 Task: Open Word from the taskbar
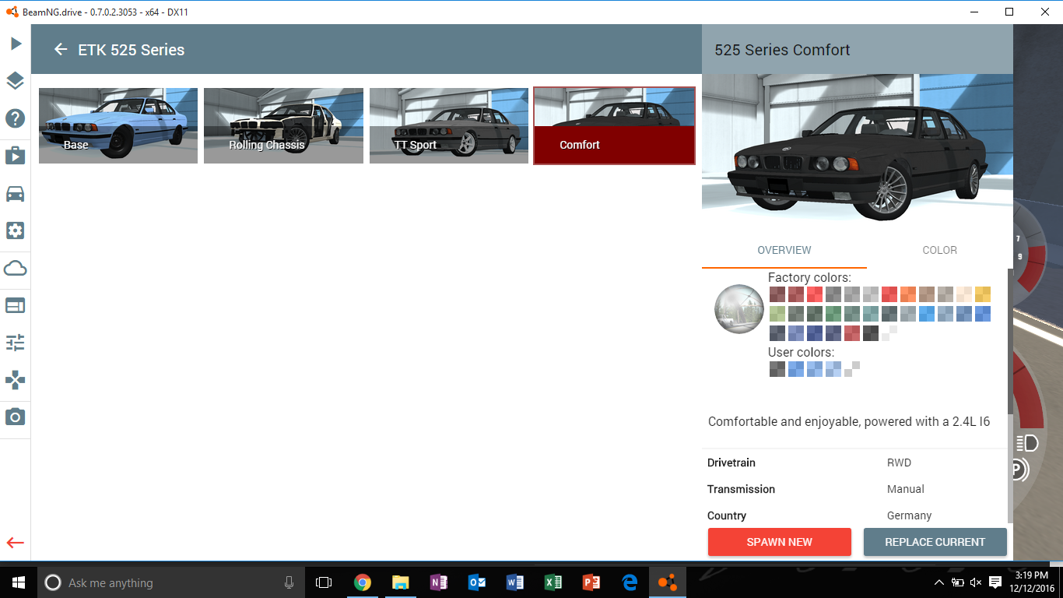pyautogui.click(x=514, y=582)
